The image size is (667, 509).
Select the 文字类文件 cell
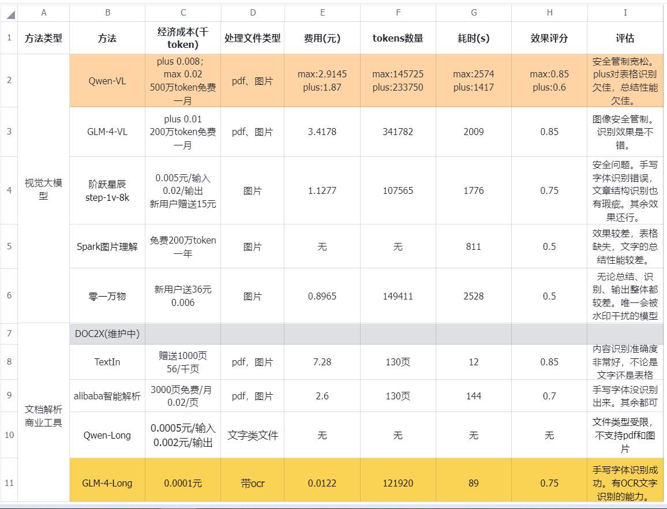pyautogui.click(x=253, y=435)
